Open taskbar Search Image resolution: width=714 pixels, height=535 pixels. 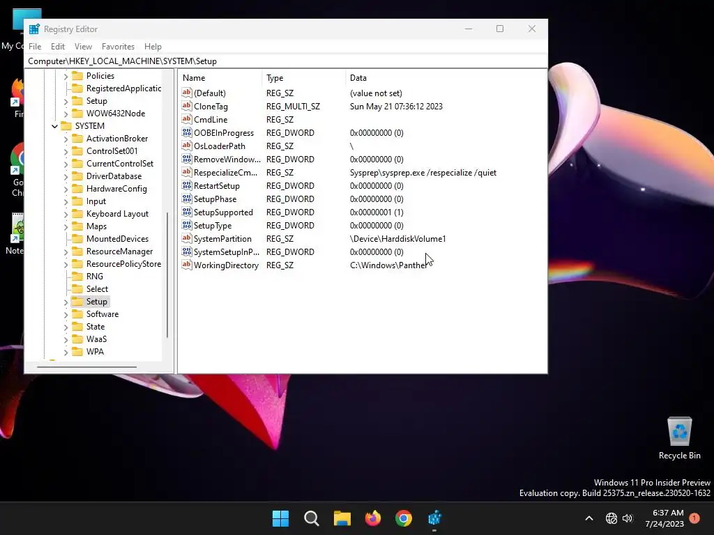[x=312, y=518]
